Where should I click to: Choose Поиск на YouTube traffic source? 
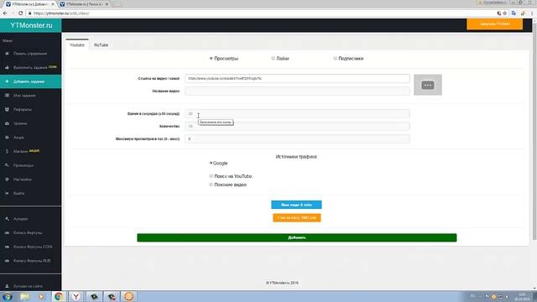[x=211, y=176]
